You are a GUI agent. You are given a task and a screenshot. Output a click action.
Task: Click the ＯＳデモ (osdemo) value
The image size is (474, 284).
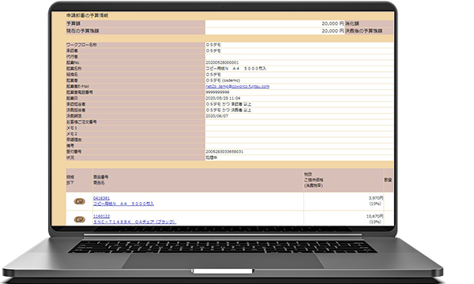223,80
